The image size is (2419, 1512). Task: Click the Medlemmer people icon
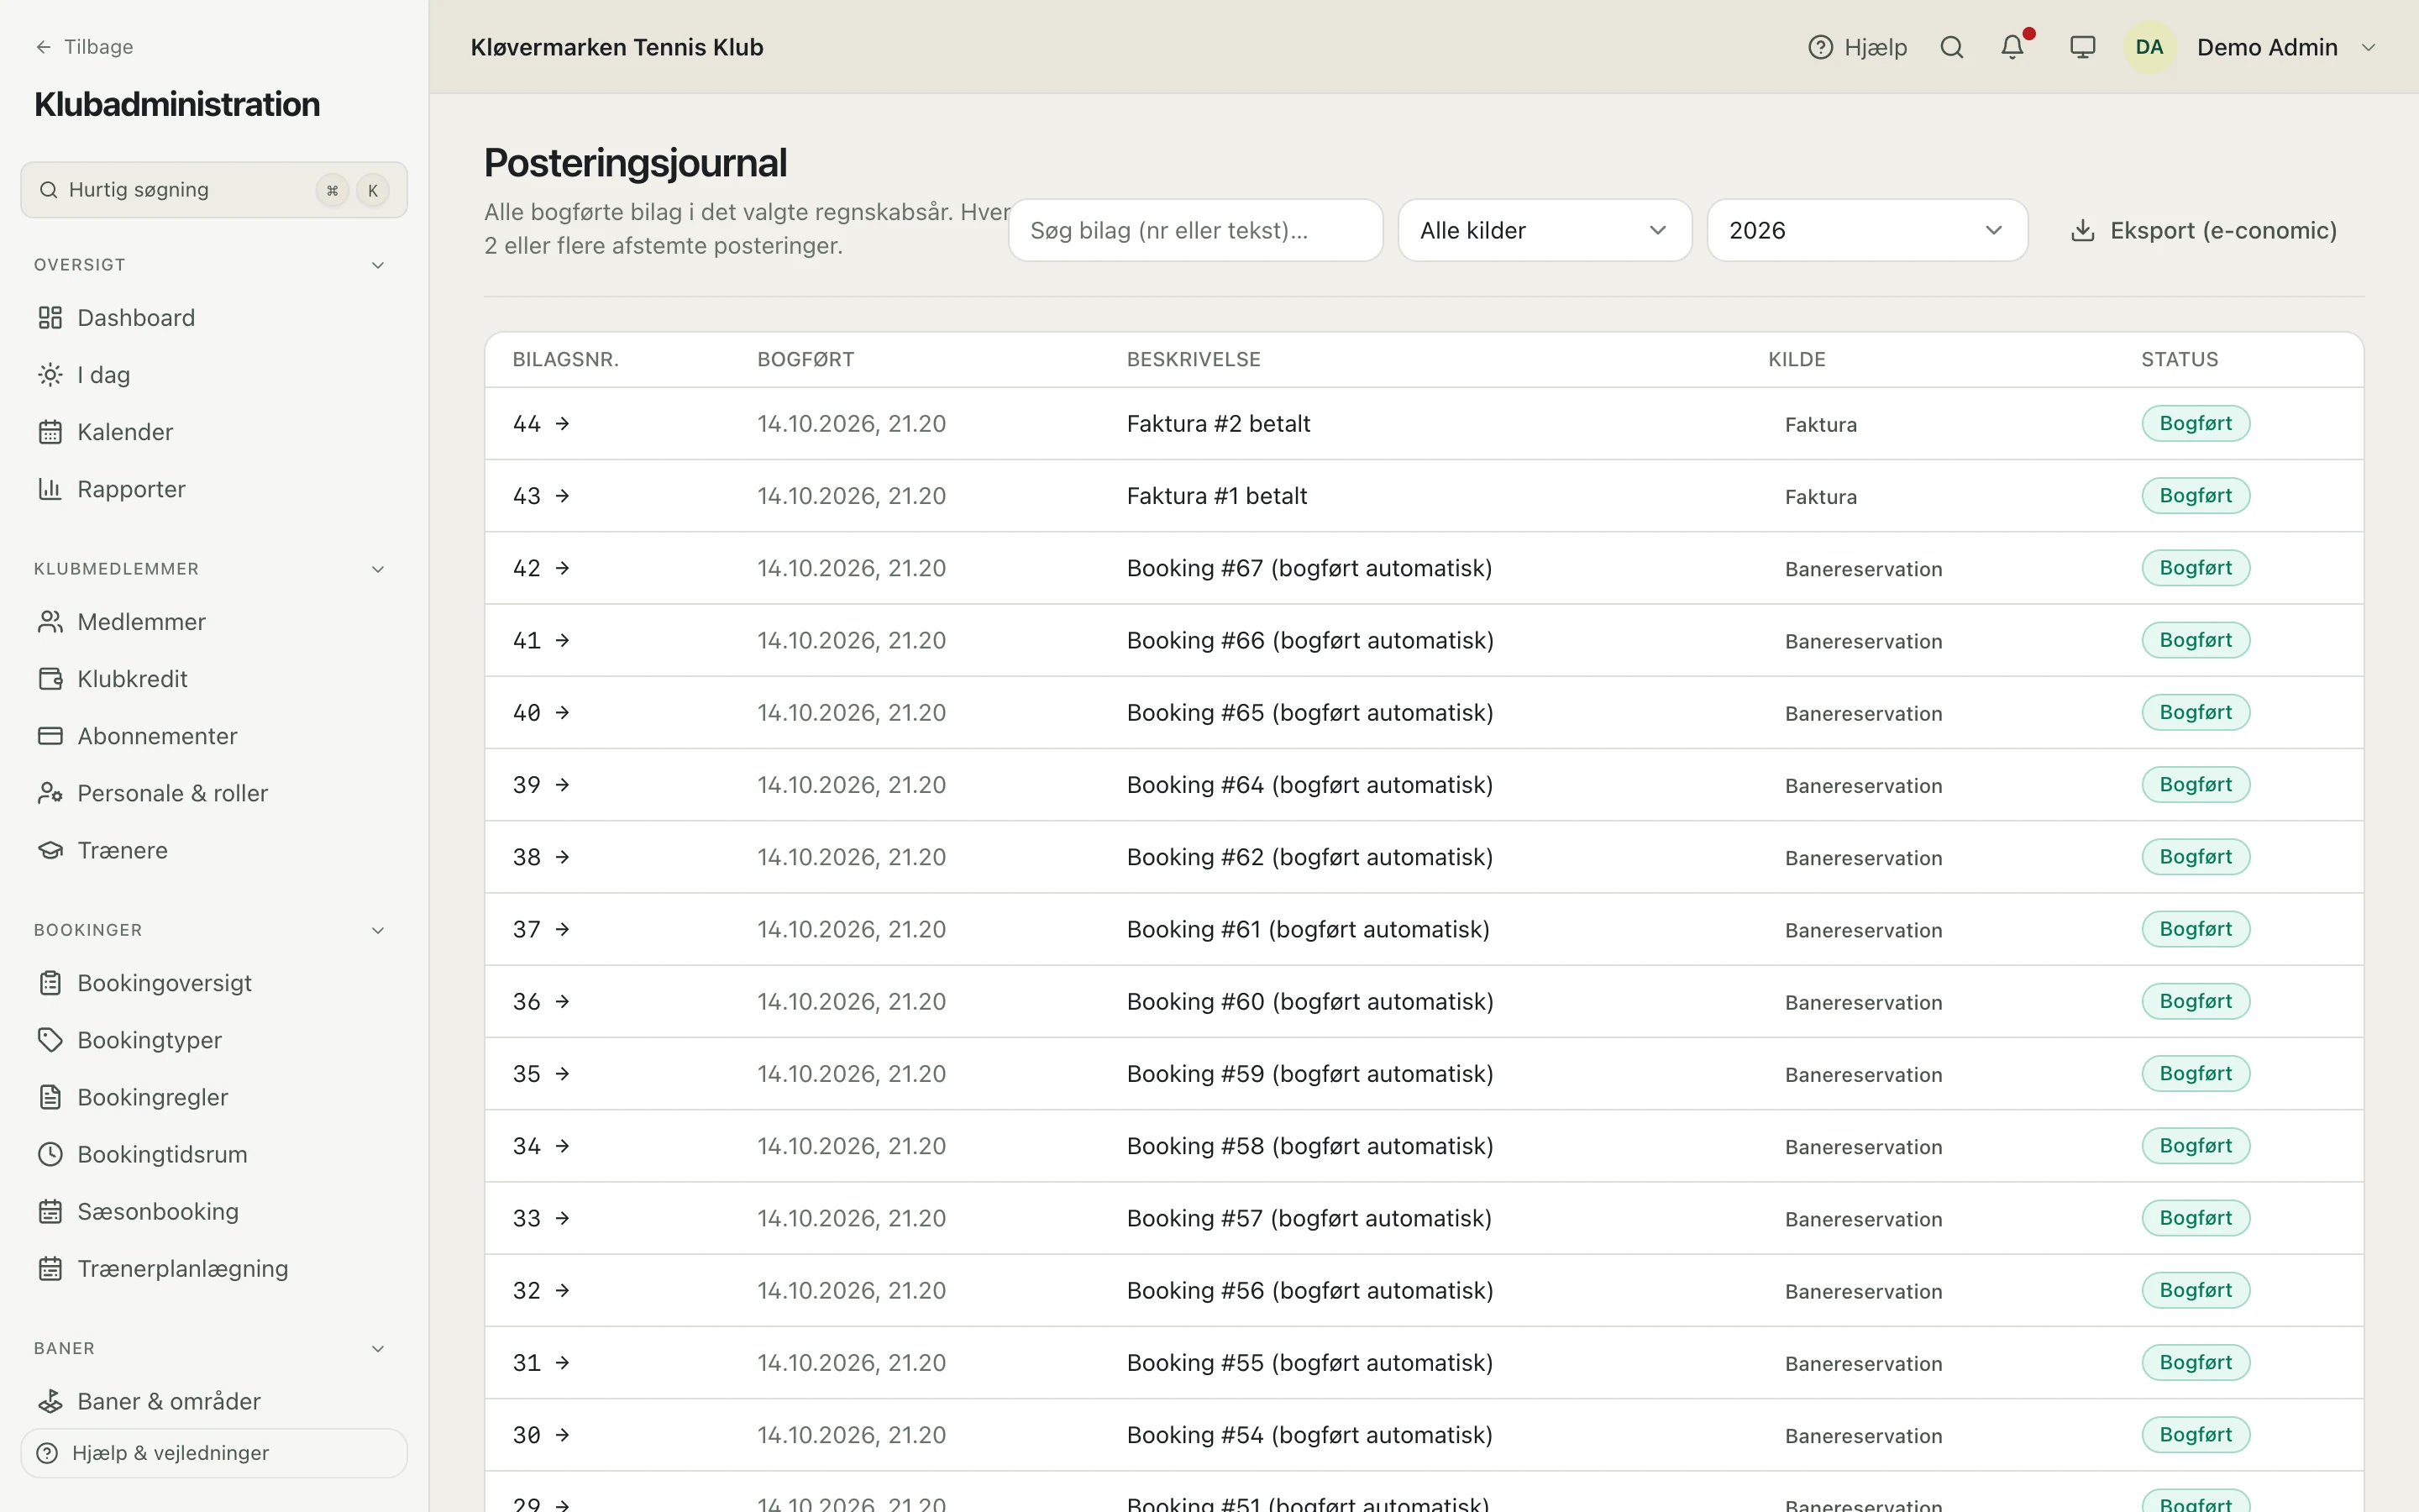pyautogui.click(x=50, y=621)
